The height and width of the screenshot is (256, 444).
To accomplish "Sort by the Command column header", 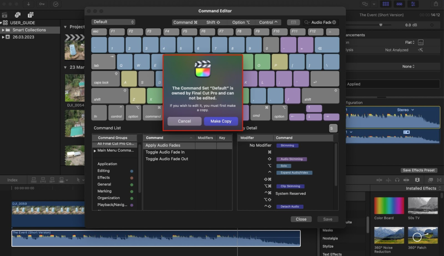I will coord(169,138).
